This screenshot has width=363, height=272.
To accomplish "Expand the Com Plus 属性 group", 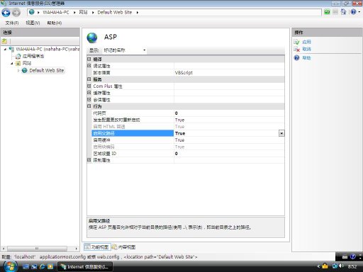I will coord(89,86).
